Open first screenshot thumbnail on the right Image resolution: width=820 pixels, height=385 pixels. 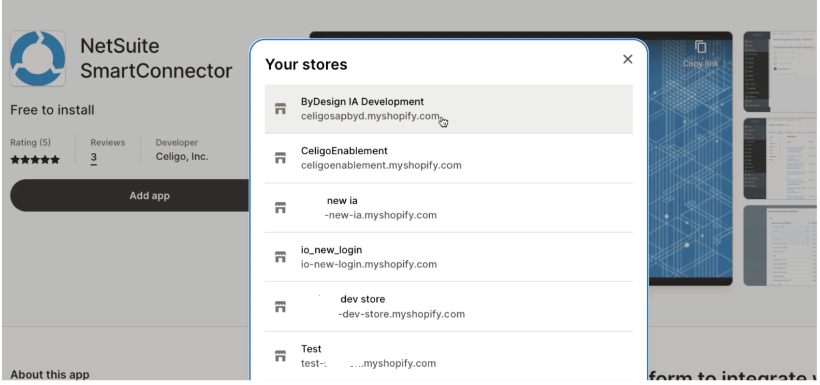pos(780,72)
